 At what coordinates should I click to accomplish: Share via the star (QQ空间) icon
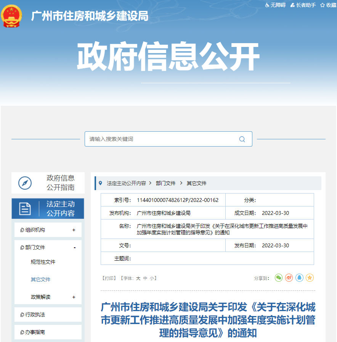[x=310, y=278]
